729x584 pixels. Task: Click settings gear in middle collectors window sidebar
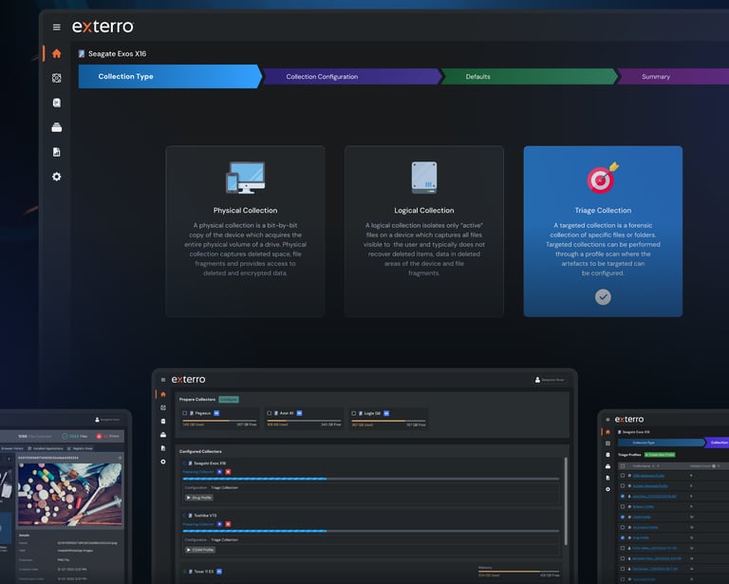point(163,462)
